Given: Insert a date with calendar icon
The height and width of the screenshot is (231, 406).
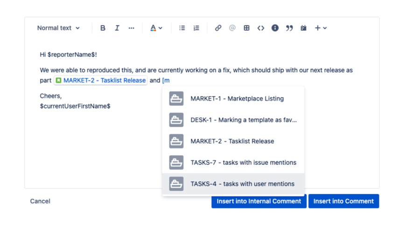Looking at the screenshot, I should [303, 28].
